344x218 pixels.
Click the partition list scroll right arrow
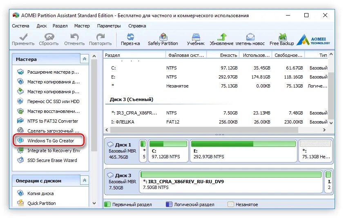(324, 130)
